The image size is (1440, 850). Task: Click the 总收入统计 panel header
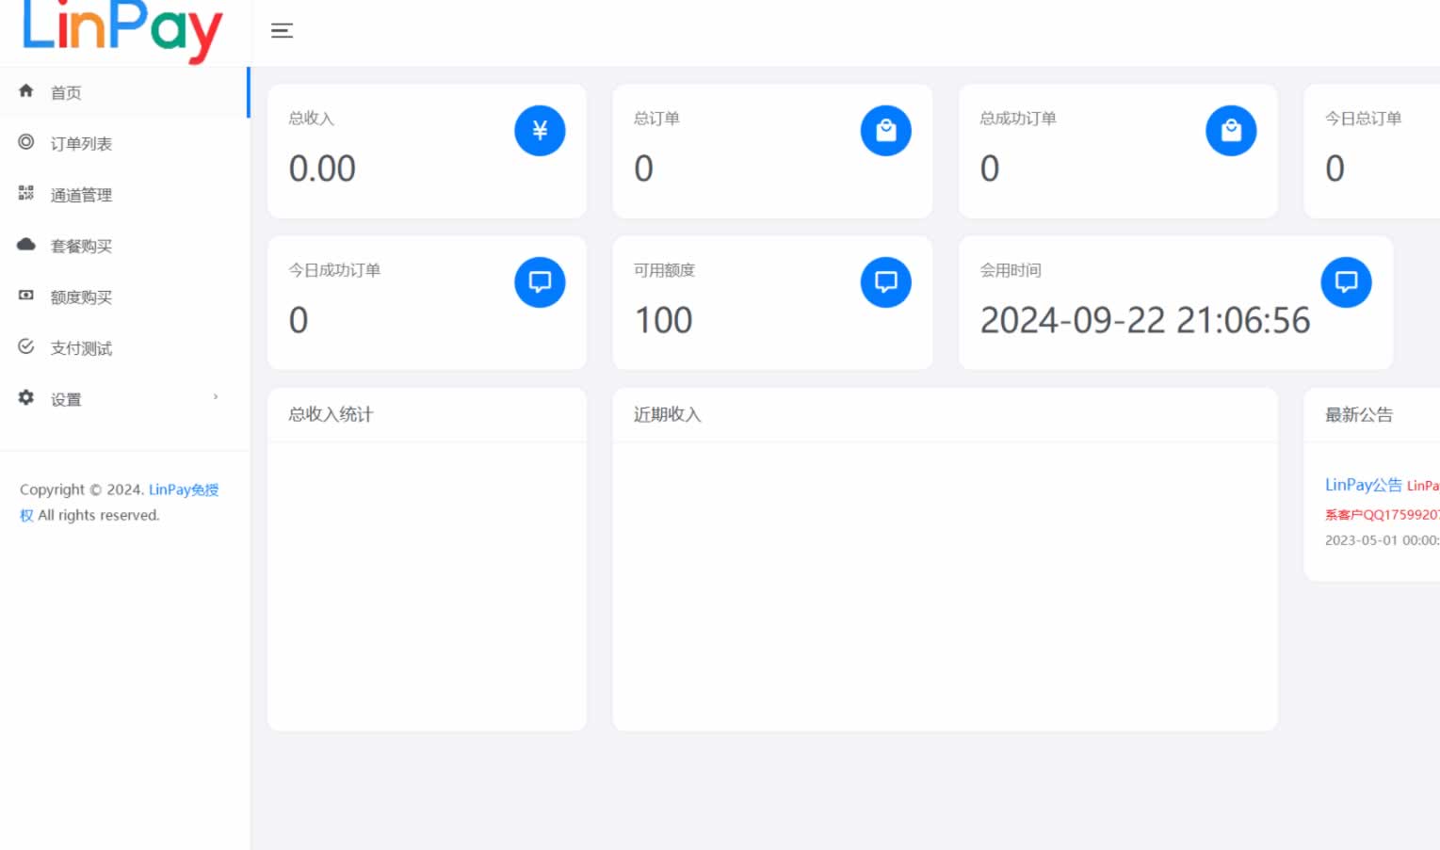[x=331, y=415]
